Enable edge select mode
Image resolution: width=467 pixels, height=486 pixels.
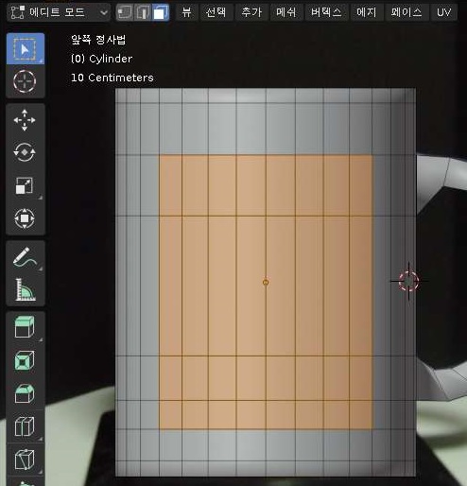(143, 12)
